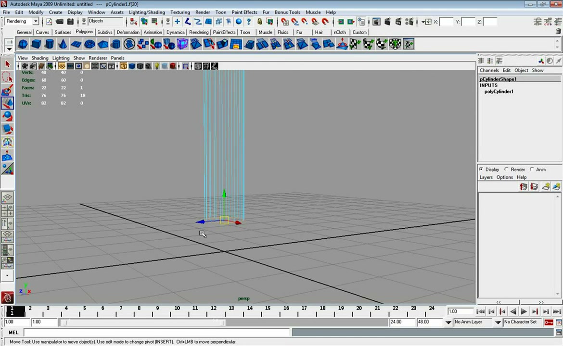Select the Rotate tool in toolbox
This screenshot has height=346, width=563.
click(8, 116)
